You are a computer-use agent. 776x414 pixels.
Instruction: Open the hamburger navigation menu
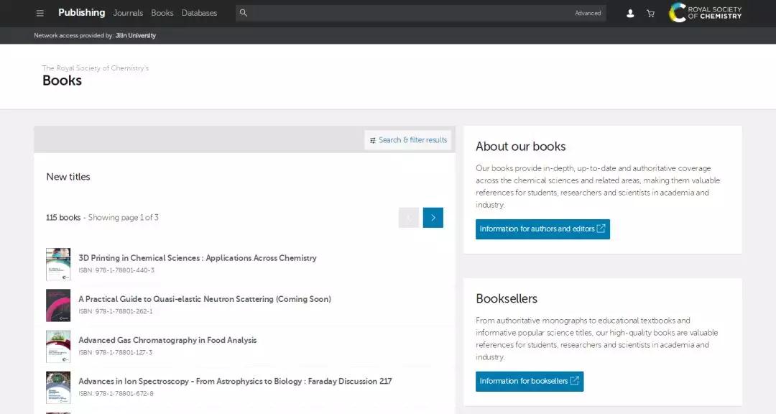40,13
